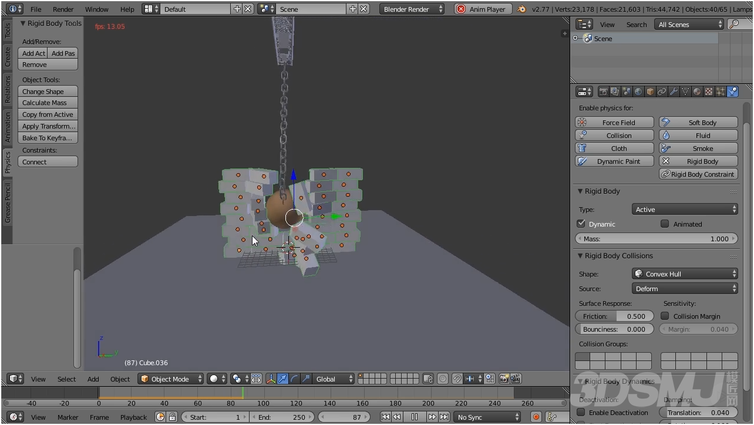The width and height of the screenshot is (754, 425).
Task: Open the rigid body Type dropdown
Action: pos(685,210)
